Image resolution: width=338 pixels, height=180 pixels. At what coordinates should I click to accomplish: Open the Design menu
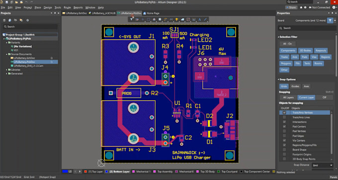(x=48, y=7)
